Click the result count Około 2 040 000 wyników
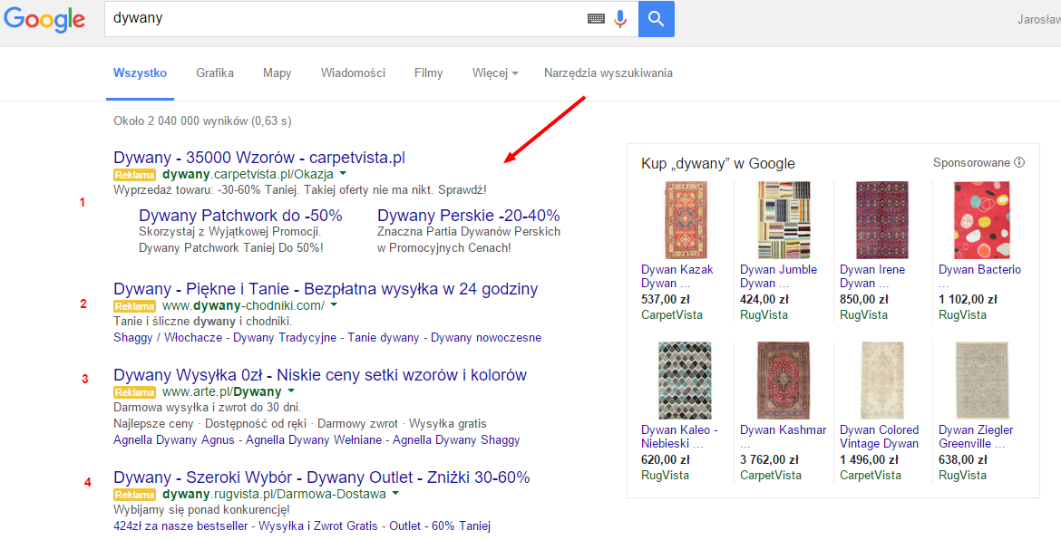 tap(202, 121)
